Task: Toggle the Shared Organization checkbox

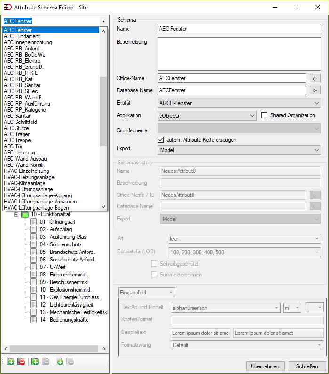Action: click(264, 115)
